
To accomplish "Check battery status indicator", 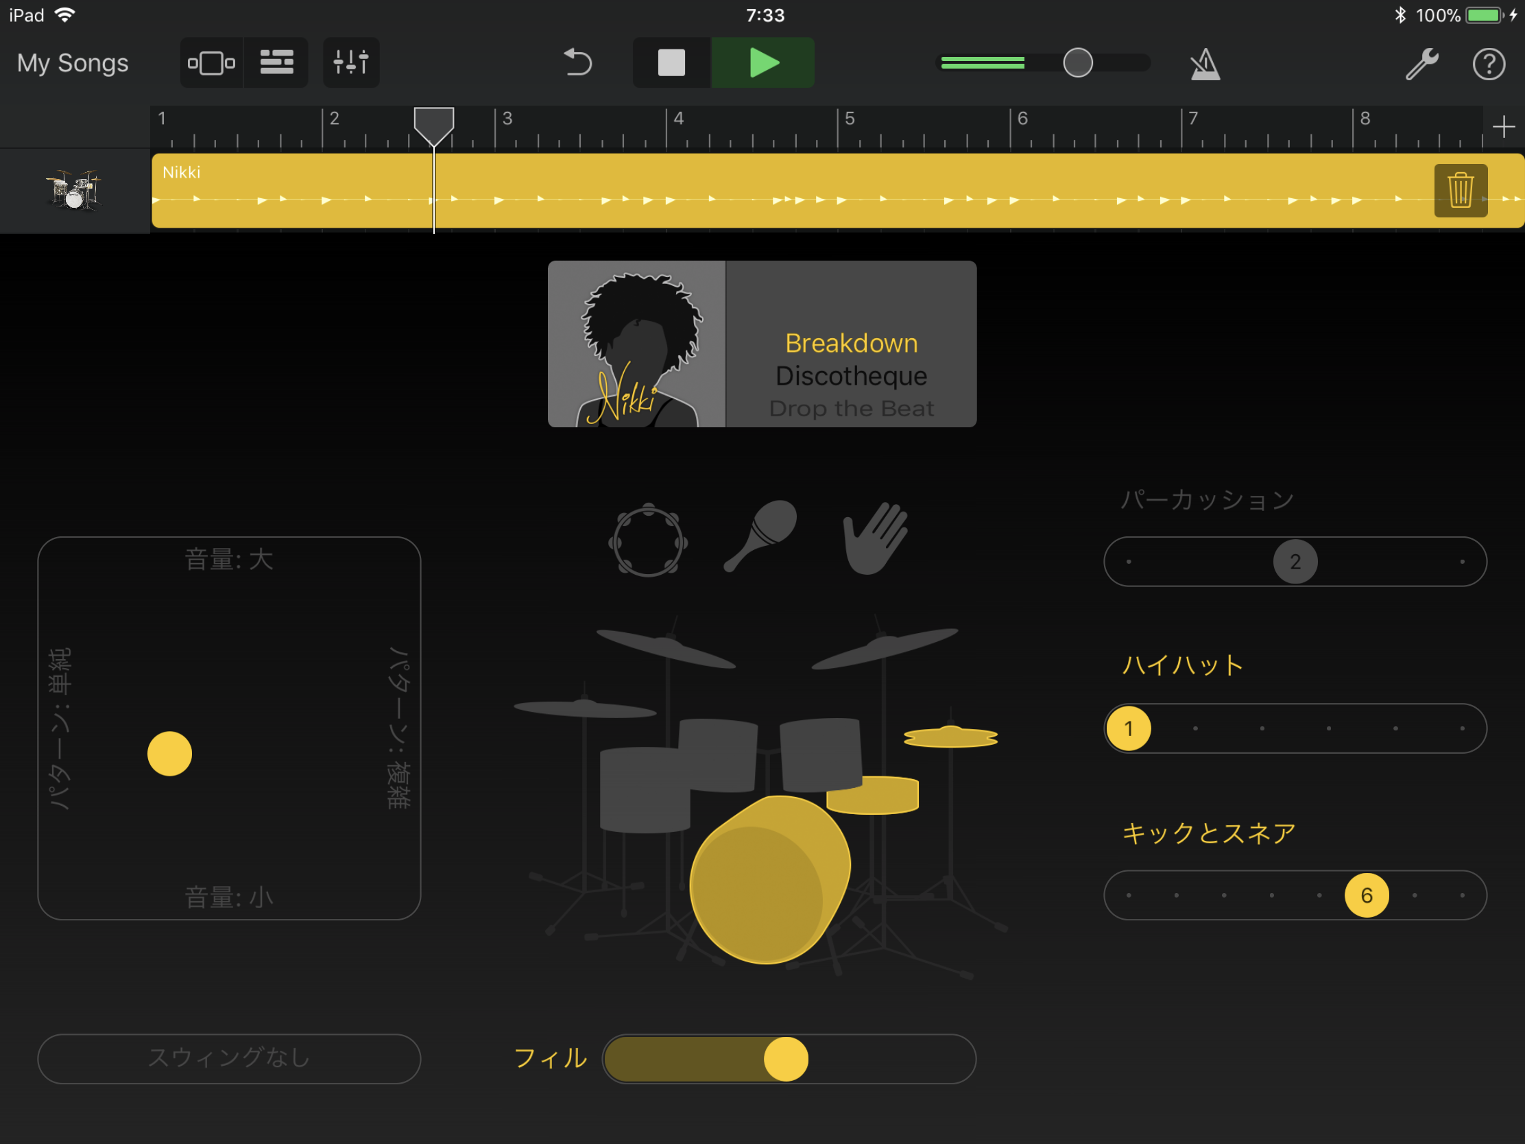I will click(1484, 15).
